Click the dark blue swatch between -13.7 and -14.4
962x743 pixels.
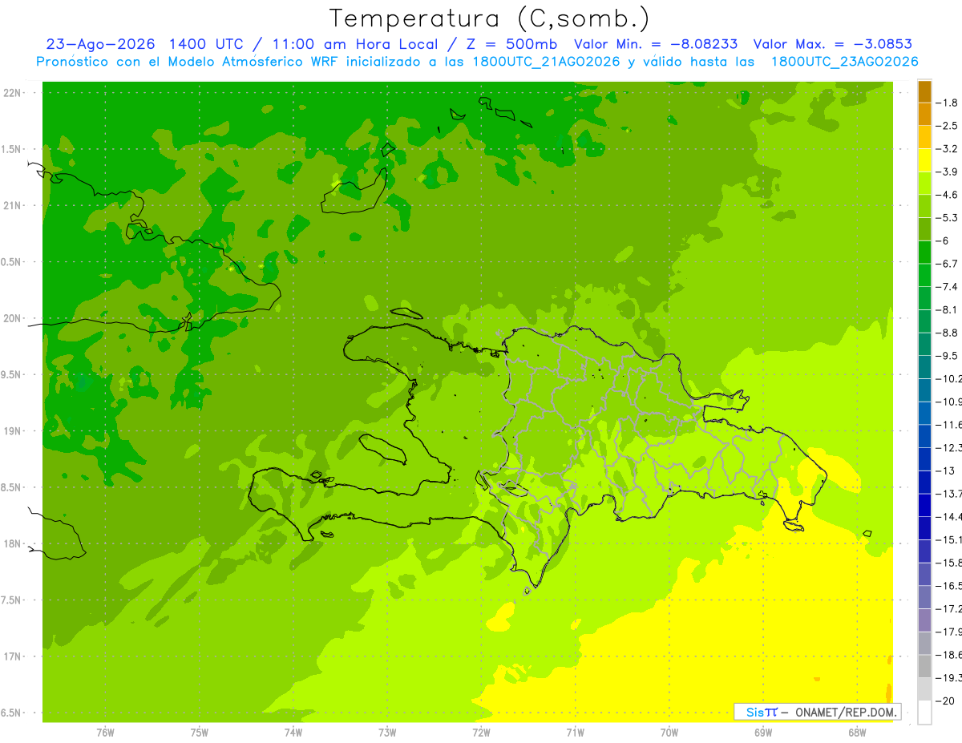pyautogui.click(x=924, y=505)
